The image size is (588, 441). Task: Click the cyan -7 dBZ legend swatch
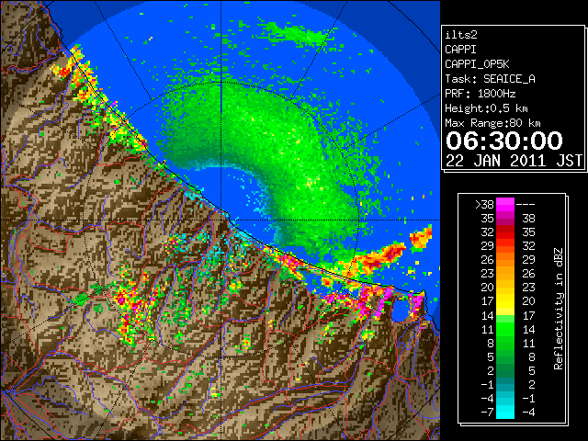pos(505,412)
